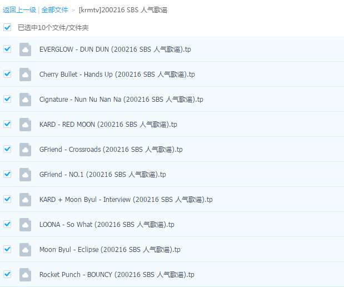Click the 已选中10个文件/文件夹 label
The height and width of the screenshot is (287, 344).
53,28
